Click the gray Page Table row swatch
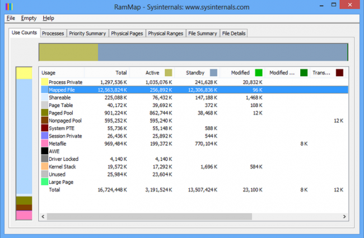Screen dimensions: 364x238 coord(45,105)
